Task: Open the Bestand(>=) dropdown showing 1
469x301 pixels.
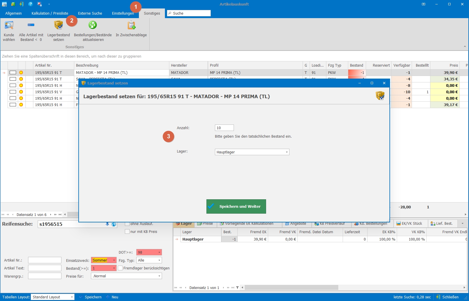Action: pyautogui.click(x=114, y=268)
